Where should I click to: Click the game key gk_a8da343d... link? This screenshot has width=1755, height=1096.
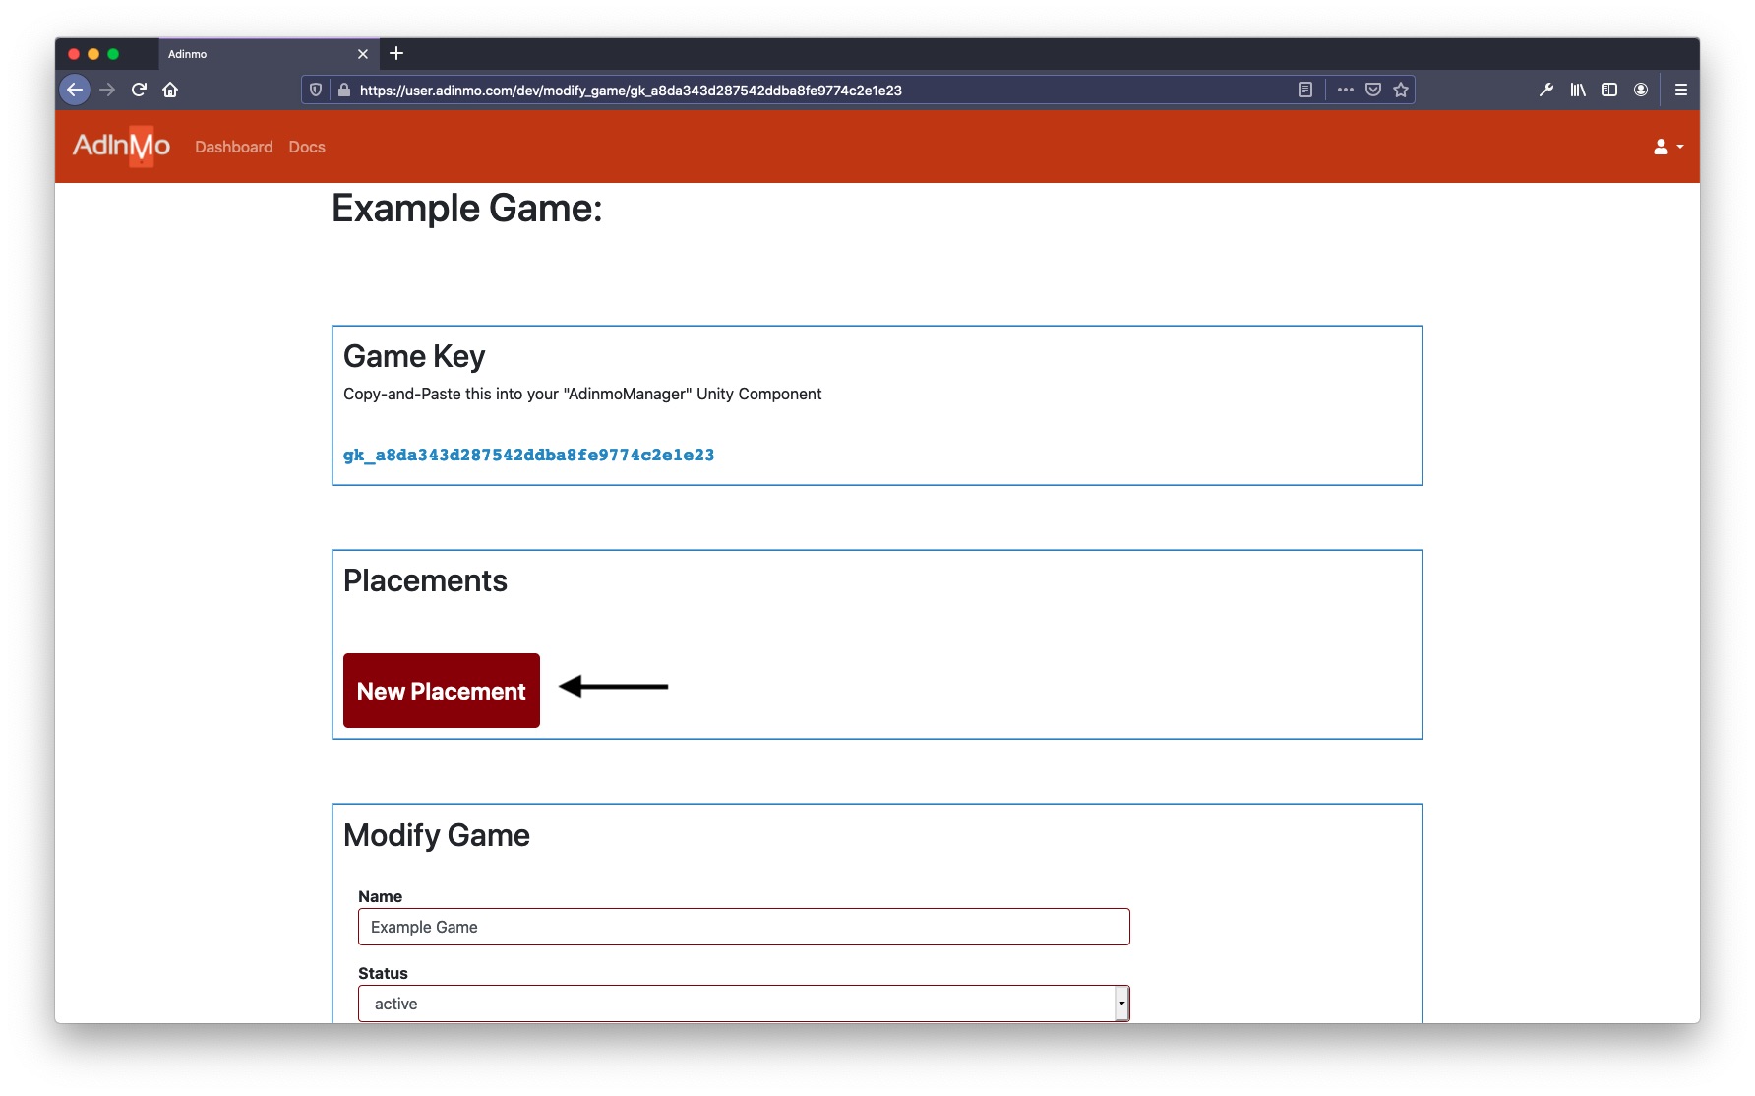click(x=528, y=455)
